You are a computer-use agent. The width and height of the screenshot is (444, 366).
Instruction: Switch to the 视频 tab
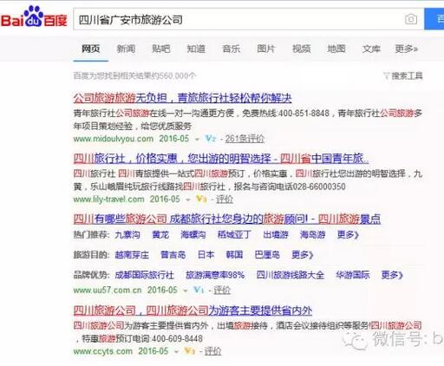point(302,49)
